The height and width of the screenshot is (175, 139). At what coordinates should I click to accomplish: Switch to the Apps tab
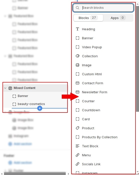click(118, 18)
